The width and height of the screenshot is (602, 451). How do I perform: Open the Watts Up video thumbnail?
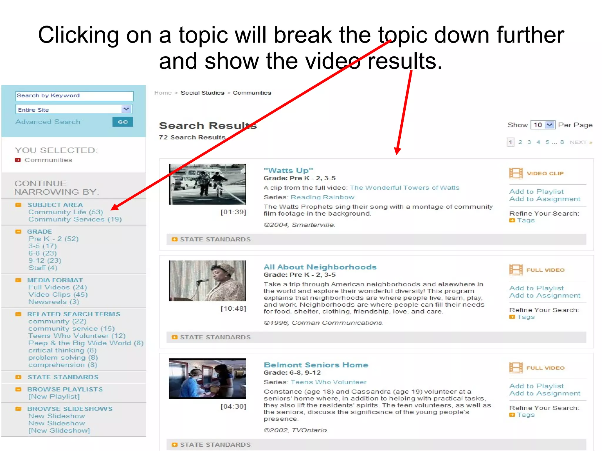(x=208, y=184)
